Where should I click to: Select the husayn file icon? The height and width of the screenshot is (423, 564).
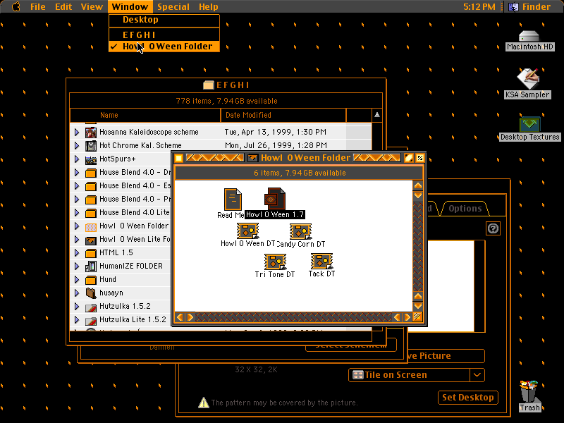click(91, 293)
